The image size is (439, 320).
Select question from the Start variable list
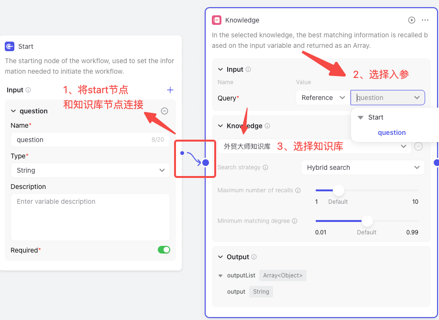pos(391,132)
